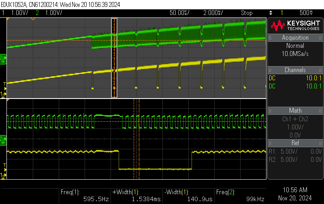The image size is (324, 204).
Task: Click the 10.0MSa/s sample rate value
Action: 295,54
